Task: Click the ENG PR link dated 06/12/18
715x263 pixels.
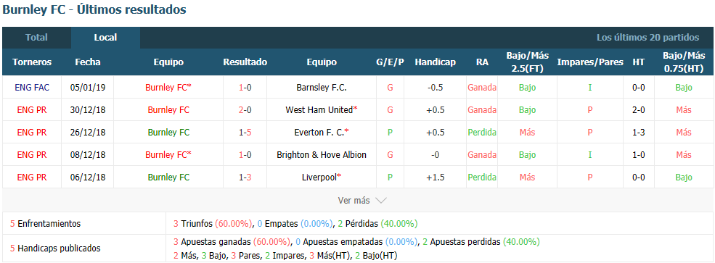Action: pos(32,177)
